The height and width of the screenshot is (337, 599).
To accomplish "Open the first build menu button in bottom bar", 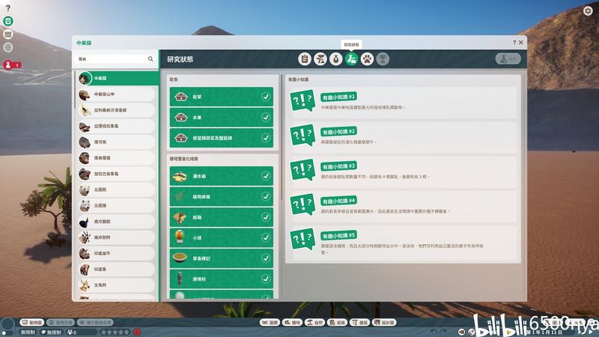I will coord(270,323).
